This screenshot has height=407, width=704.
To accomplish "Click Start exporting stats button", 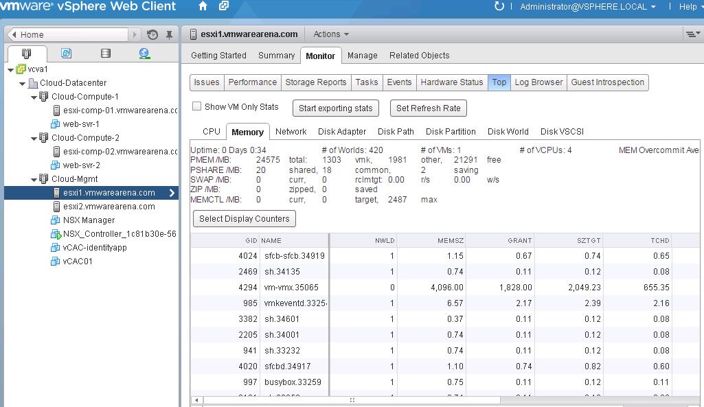I will (x=336, y=108).
